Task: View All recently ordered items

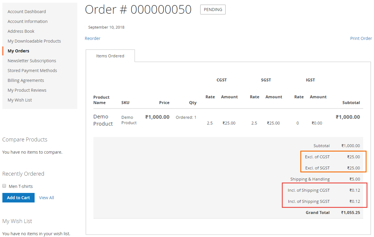Action: point(47,197)
